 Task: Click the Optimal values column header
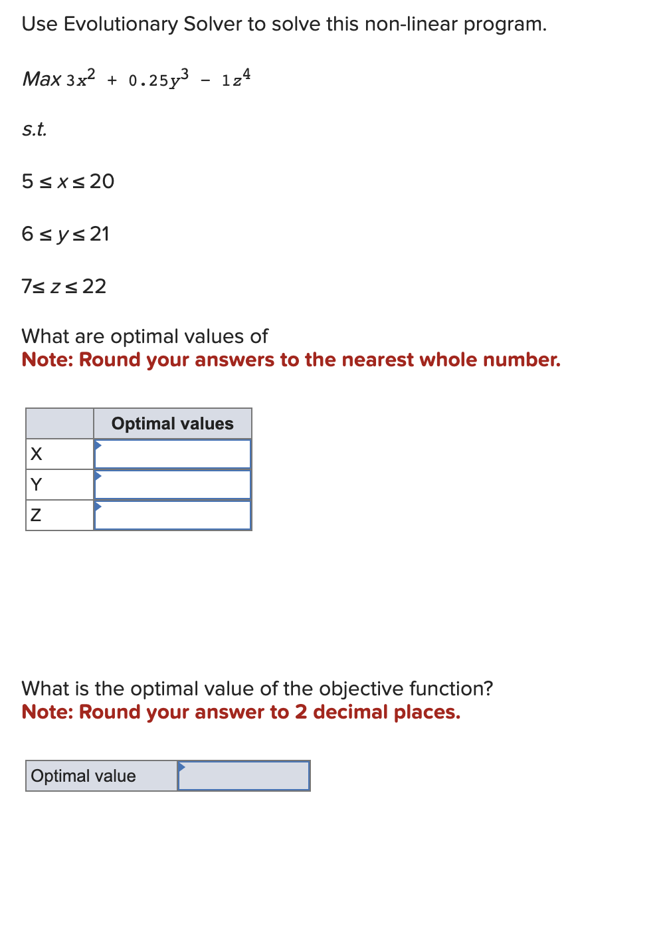coord(173,423)
